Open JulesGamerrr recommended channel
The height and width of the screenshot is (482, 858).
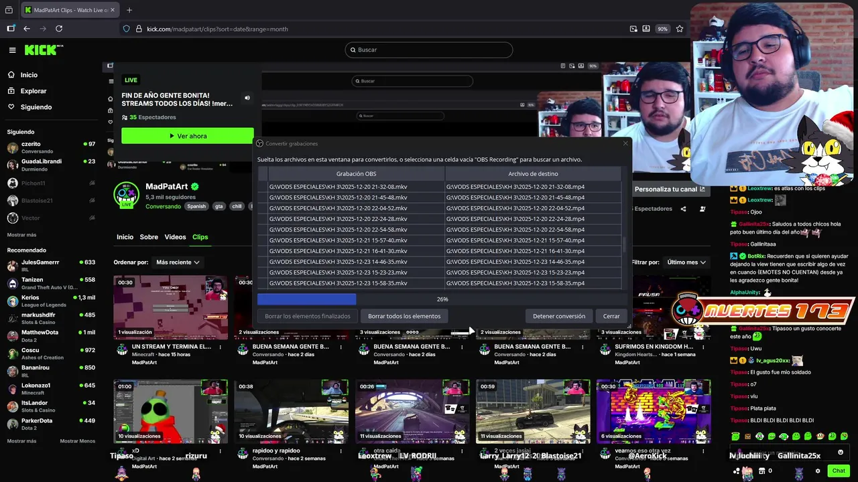click(x=51, y=265)
